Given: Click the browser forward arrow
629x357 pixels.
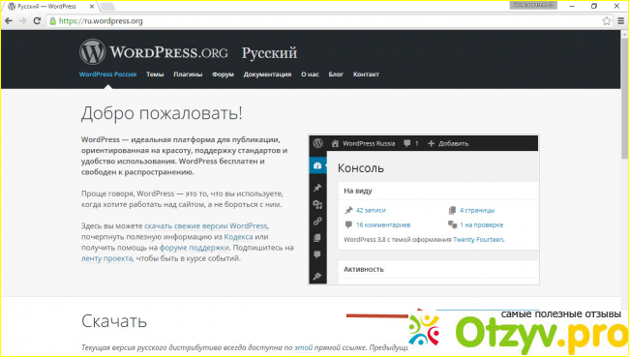Looking at the screenshot, I should point(22,21).
